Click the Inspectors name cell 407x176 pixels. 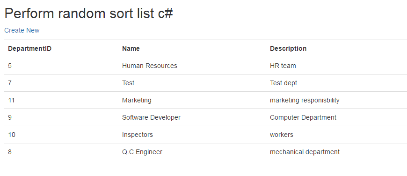tap(138, 135)
